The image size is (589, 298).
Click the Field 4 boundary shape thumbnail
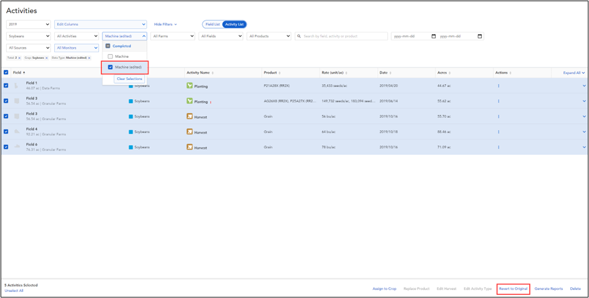click(16, 132)
